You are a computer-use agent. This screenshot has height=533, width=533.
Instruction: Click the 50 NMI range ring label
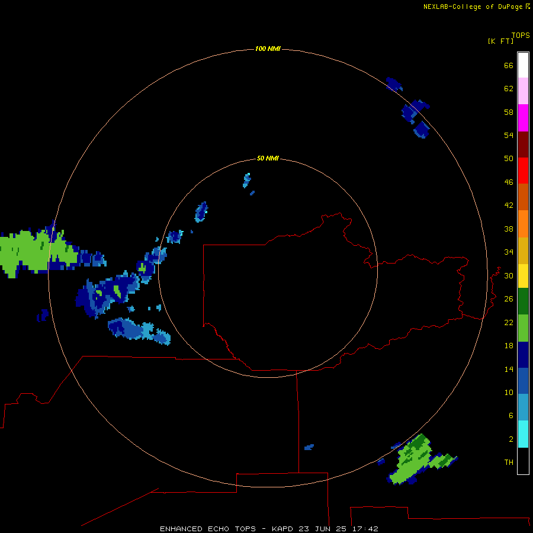[268, 158]
